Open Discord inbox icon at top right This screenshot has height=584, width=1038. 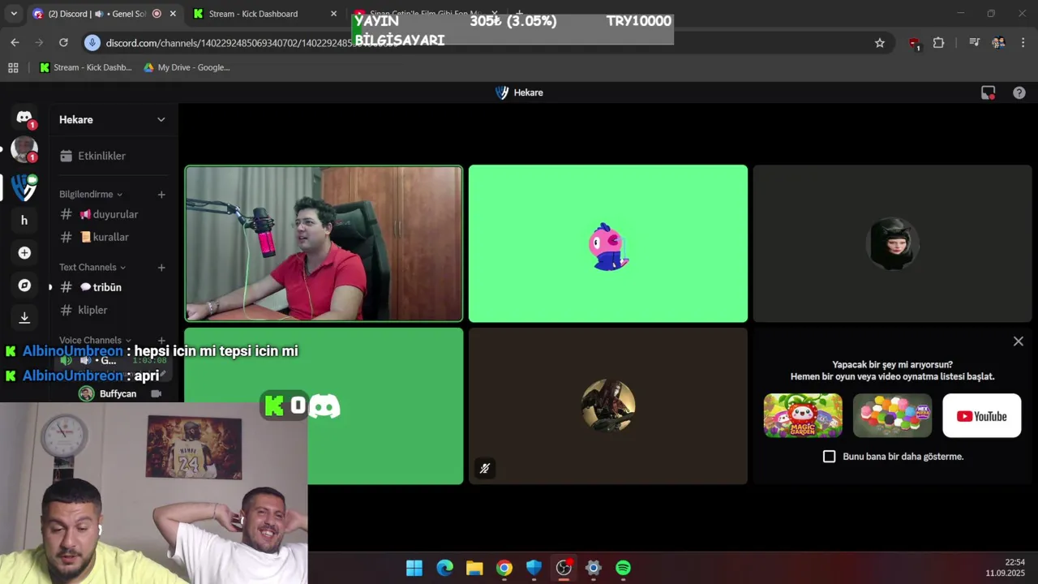click(x=988, y=92)
